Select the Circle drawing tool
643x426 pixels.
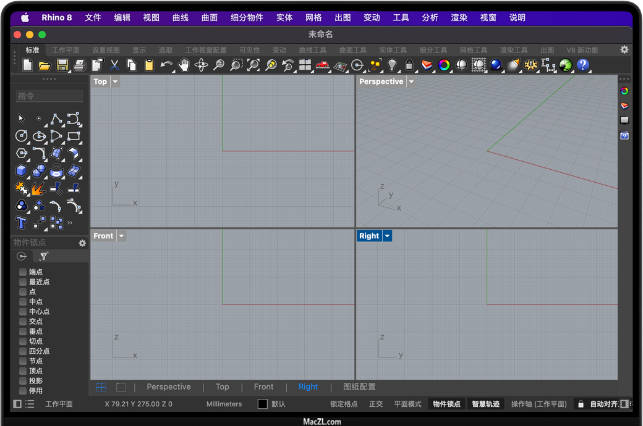[22, 136]
